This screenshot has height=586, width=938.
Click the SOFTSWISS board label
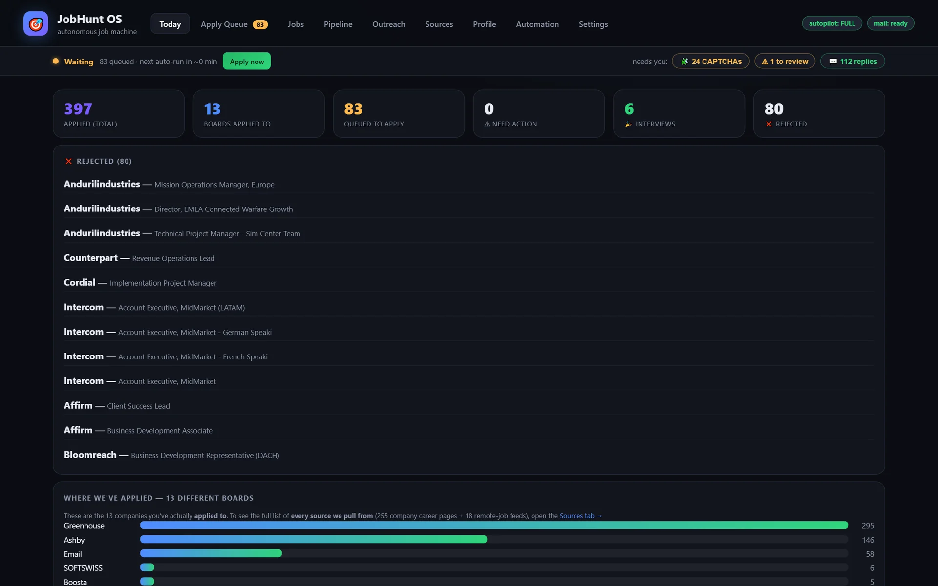tap(83, 568)
